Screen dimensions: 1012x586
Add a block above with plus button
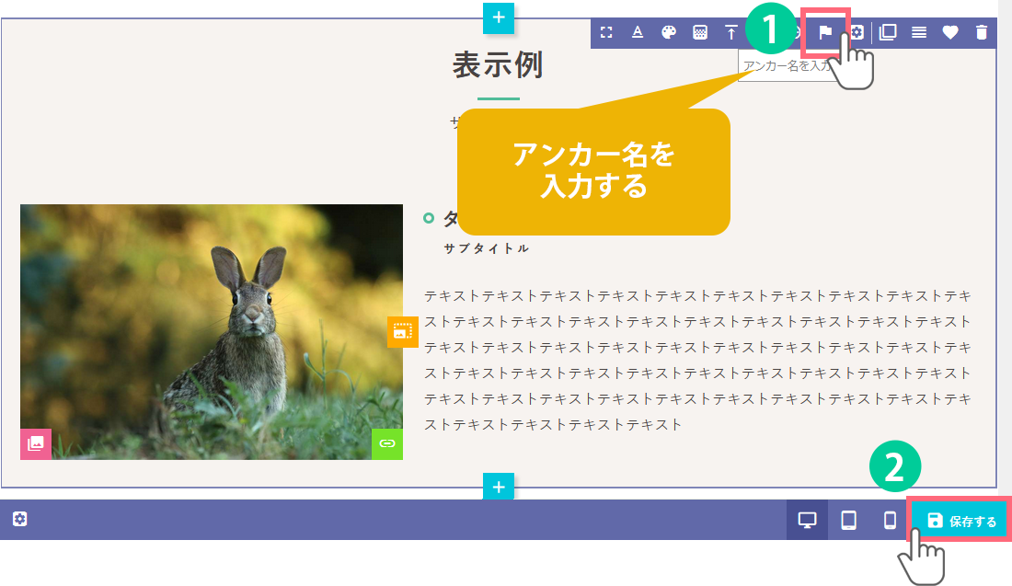(498, 17)
